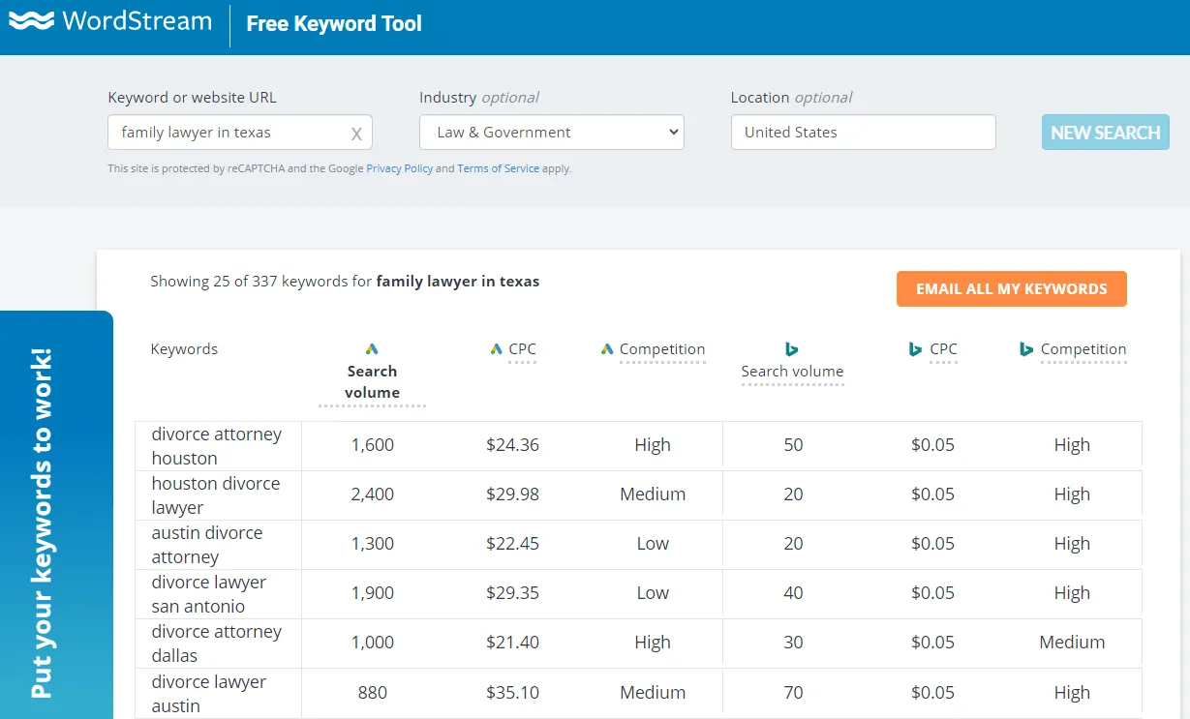
Task: Select the 'austin divorce attorney' keyword cell
Action: (207, 545)
